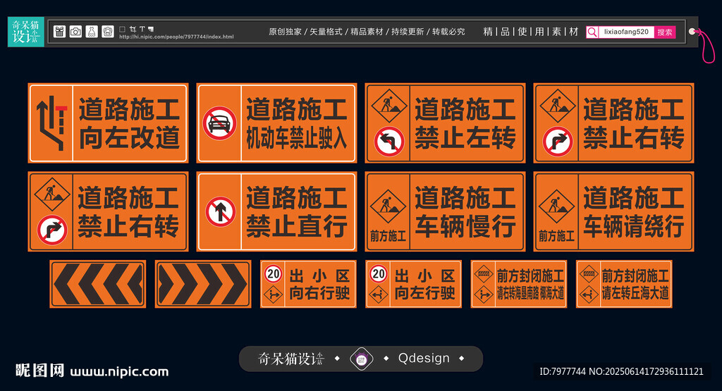Viewport: 722px width, 391px height.
Task: Click the round pin with pink string
Action: (692, 31)
